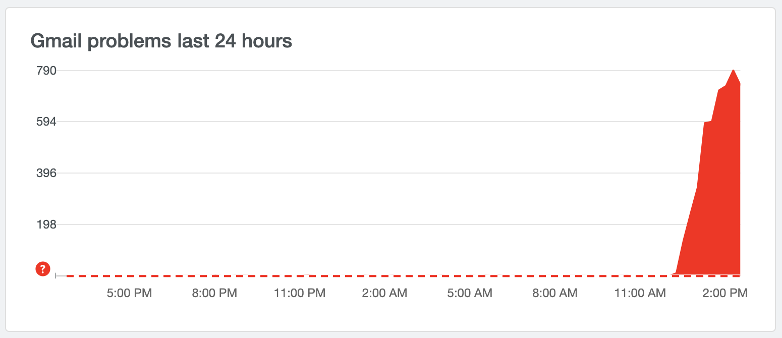The width and height of the screenshot is (782, 338).
Task: Select the 5:00 PM time label
Action: click(x=129, y=293)
